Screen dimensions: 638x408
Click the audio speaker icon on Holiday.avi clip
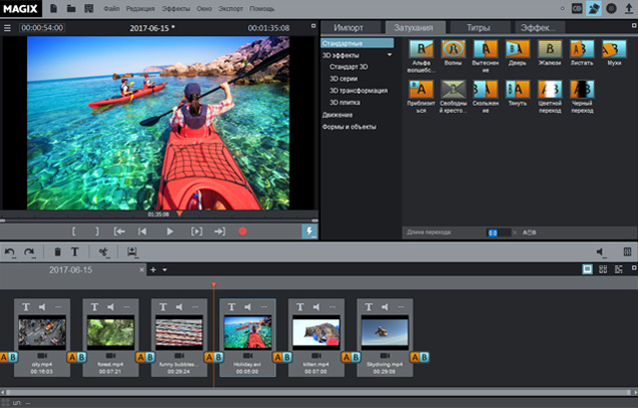tap(246, 307)
